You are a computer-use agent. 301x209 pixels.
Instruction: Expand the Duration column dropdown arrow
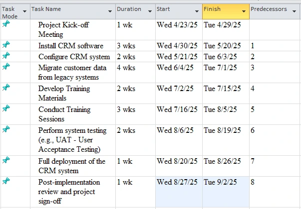coord(149,10)
